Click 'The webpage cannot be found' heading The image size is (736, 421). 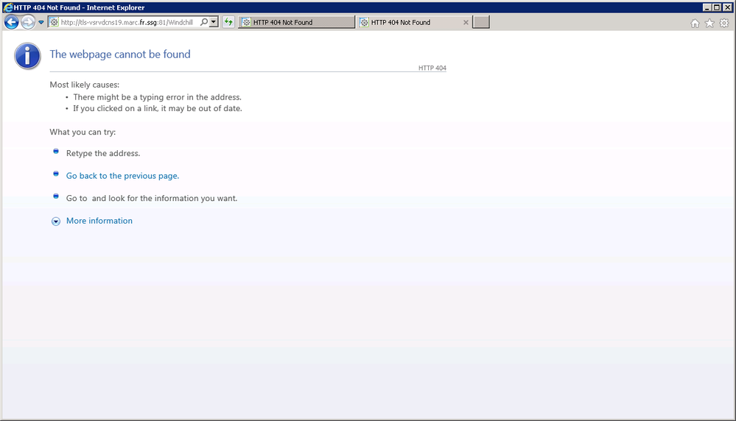tap(120, 54)
